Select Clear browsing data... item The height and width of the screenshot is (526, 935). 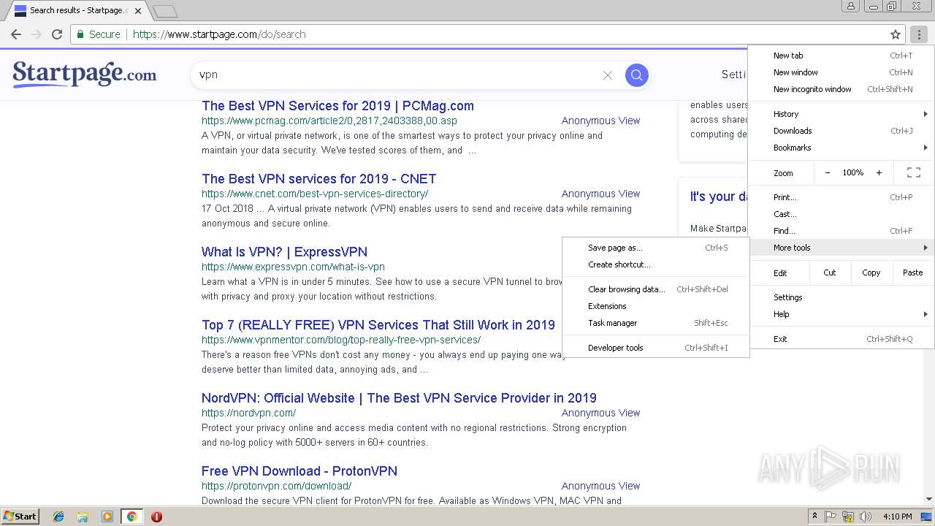(656, 289)
